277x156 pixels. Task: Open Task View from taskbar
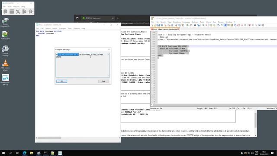(x=17, y=153)
